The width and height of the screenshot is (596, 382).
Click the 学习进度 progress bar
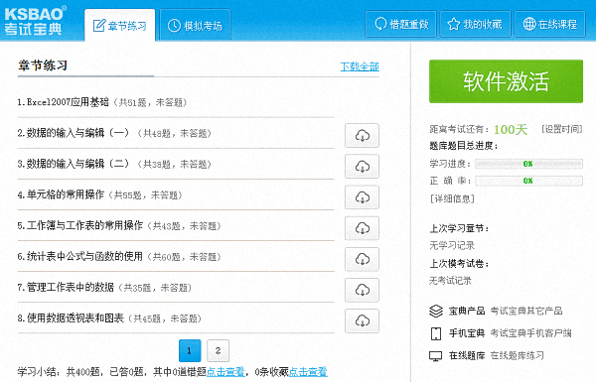pos(528,164)
